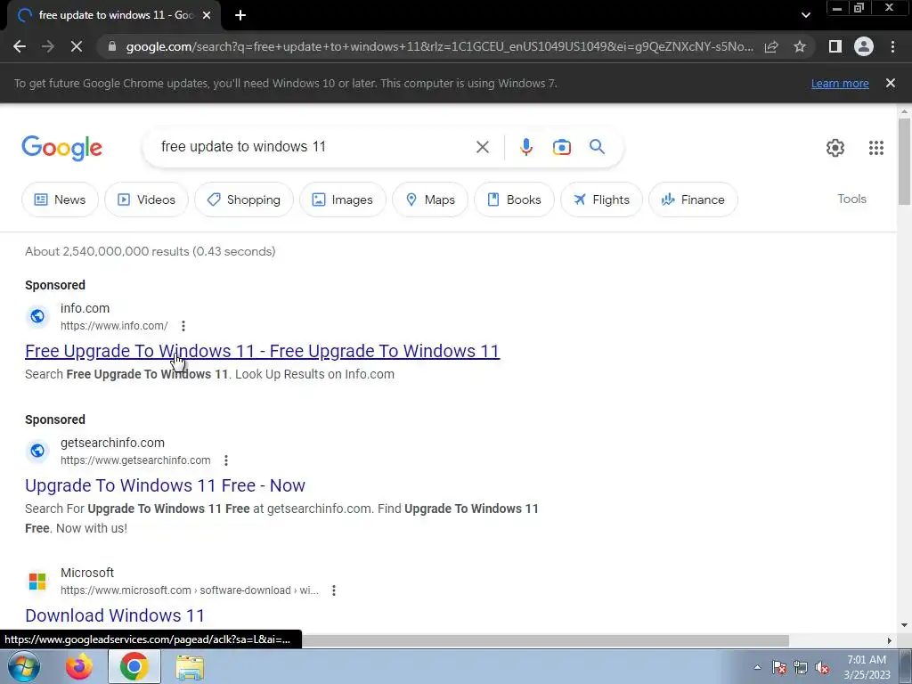
Task: Filter results by Shopping
Action: pos(244,199)
